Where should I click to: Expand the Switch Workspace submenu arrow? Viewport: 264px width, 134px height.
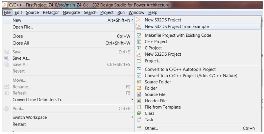click(132, 117)
